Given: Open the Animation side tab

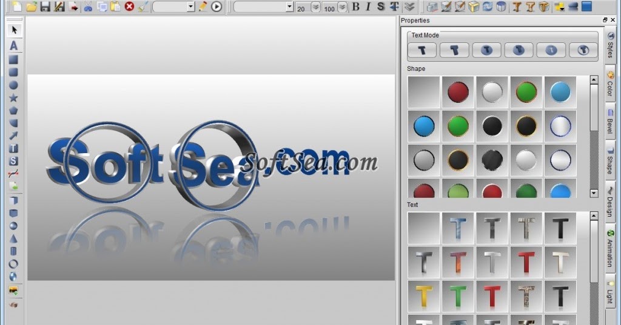Looking at the screenshot, I should (610, 249).
